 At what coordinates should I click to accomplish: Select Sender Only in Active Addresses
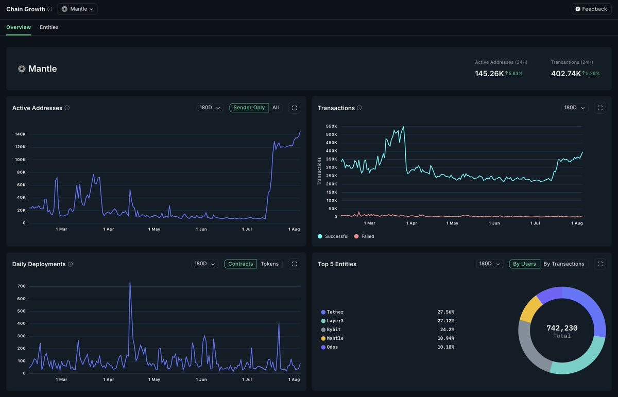tap(249, 108)
